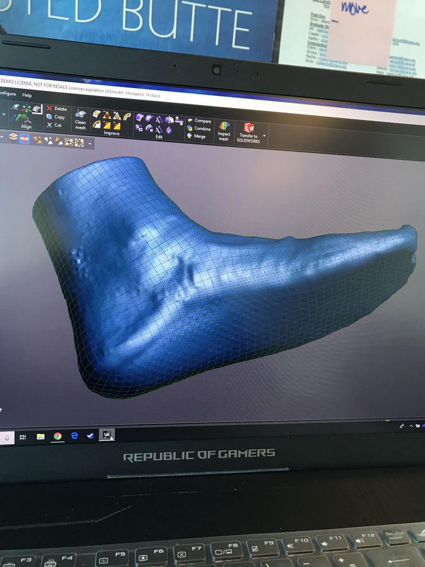This screenshot has width=425, height=567.
Task: Click first dotted-square selection icon
Action: coord(68,141)
